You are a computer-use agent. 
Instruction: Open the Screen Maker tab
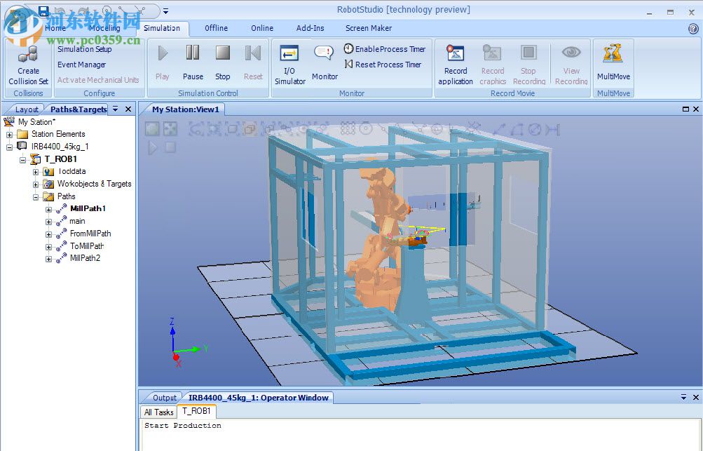tap(368, 28)
